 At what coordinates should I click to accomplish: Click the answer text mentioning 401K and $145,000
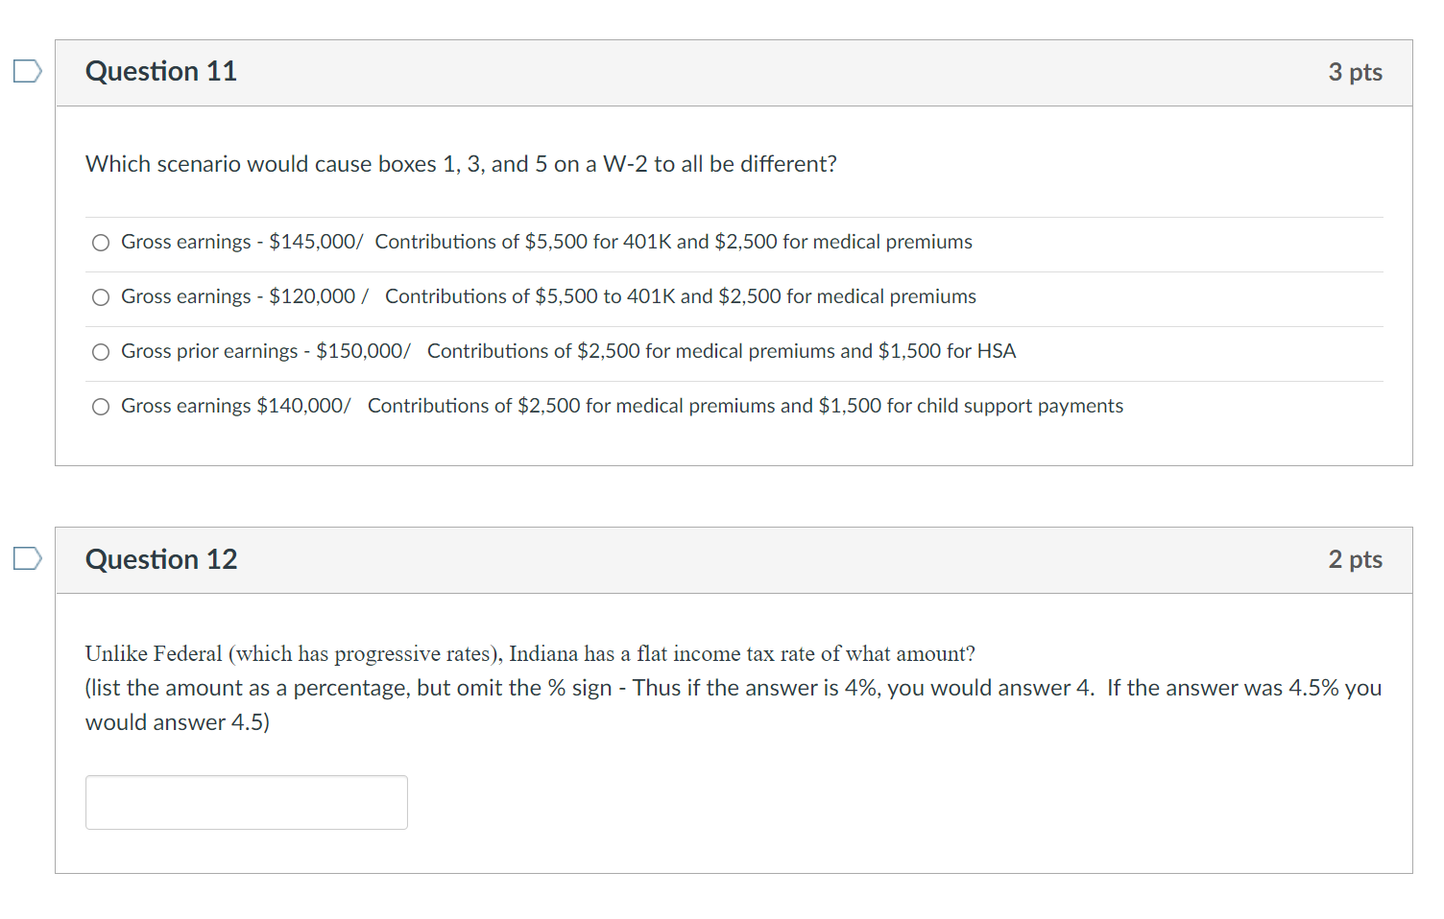[x=546, y=242]
